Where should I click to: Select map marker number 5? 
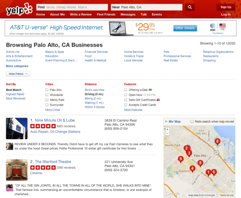200,163
